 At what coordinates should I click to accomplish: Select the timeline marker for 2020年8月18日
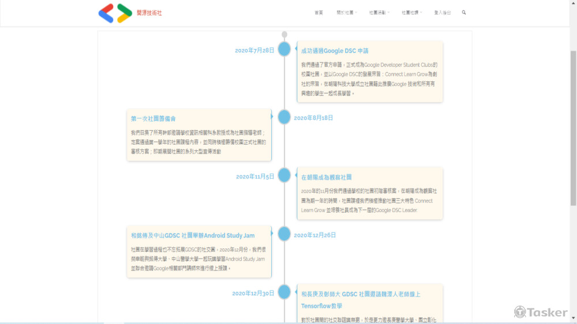[284, 117]
